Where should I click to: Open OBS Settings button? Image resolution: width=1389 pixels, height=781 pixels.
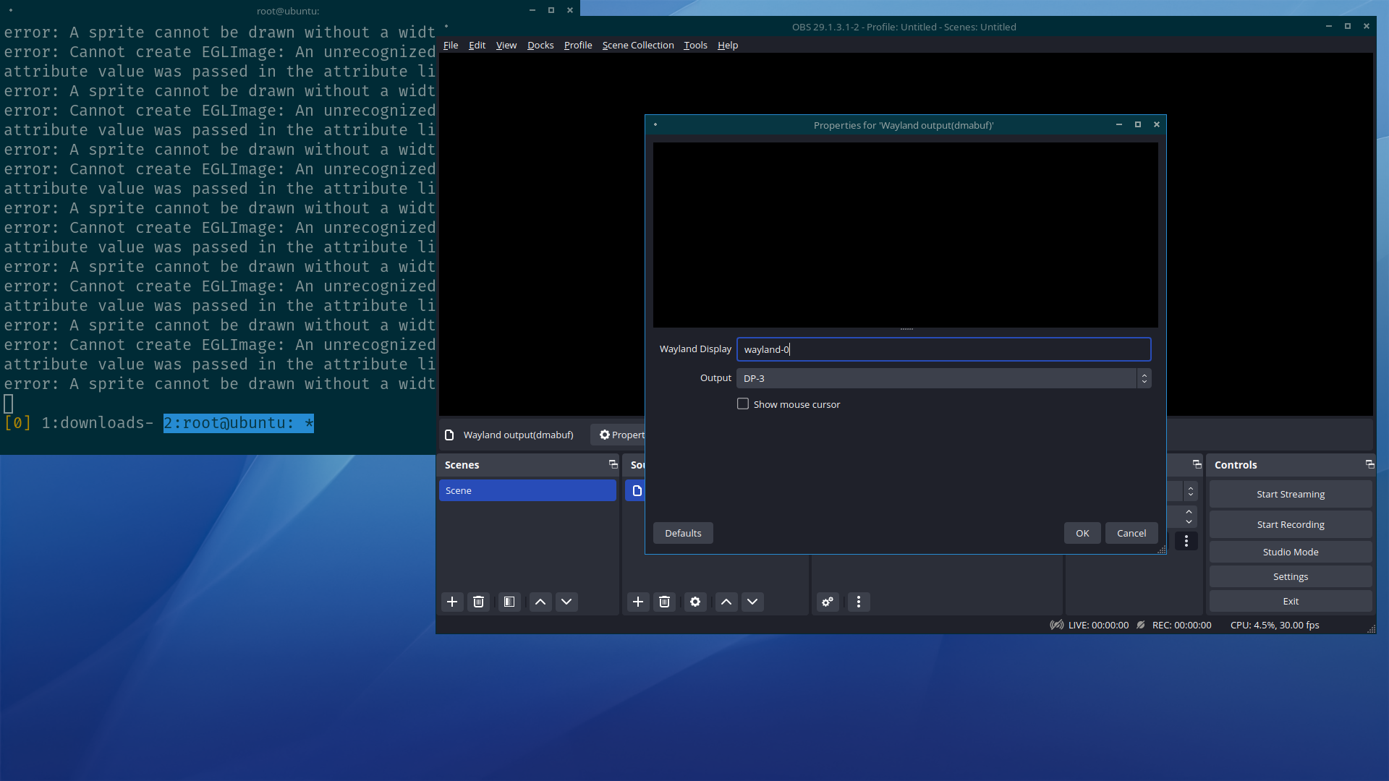click(1291, 576)
